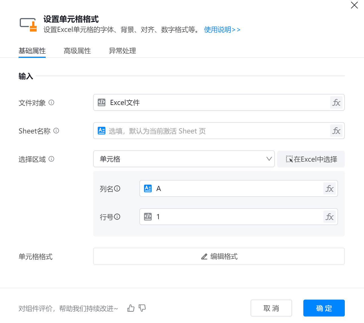The image size is (364, 323).
Task: Click the thumbs-up rating icon
Action: point(131,308)
